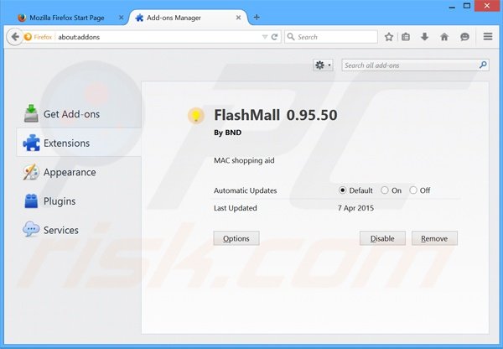Click magnifier icon in add-ons search
Viewport: 503px width, 349px height.
click(483, 65)
